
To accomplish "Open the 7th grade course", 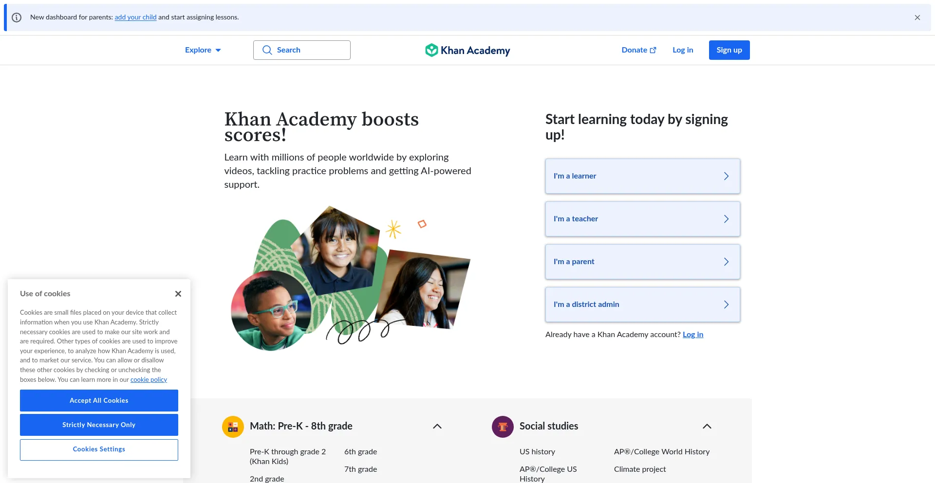I will click(x=360, y=469).
